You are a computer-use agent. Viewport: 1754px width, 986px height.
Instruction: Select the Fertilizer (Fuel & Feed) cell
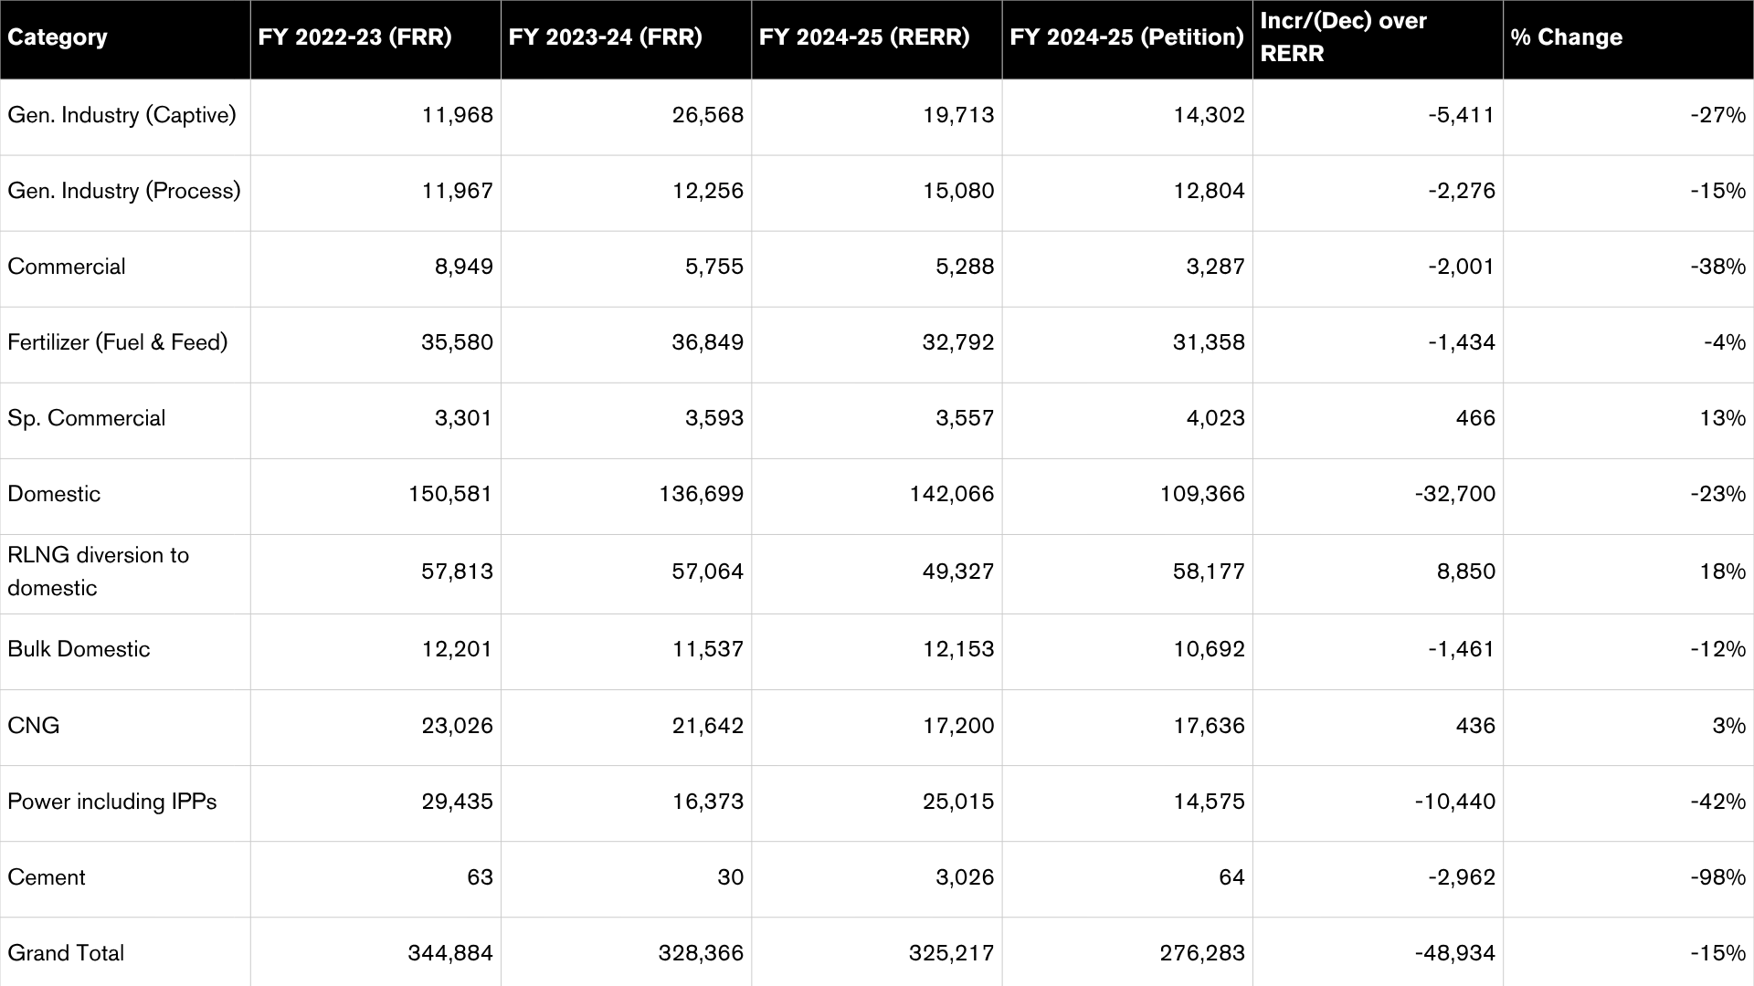[125, 344]
